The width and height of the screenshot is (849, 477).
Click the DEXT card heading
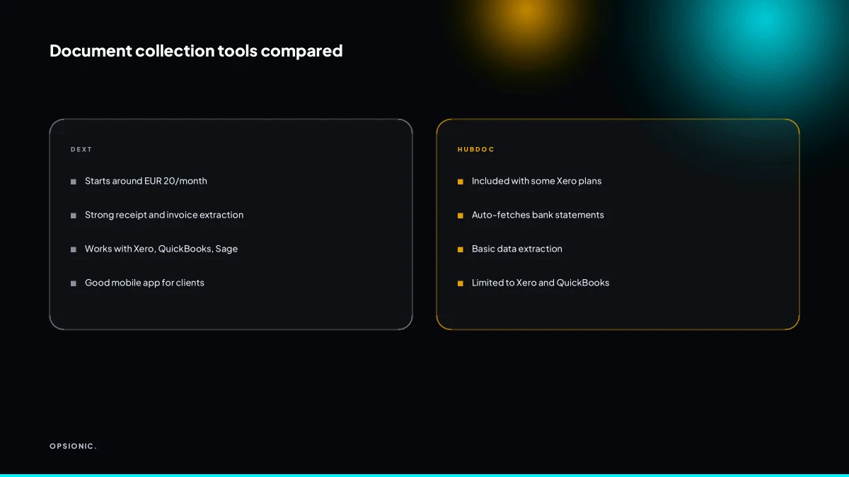pyautogui.click(x=81, y=150)
